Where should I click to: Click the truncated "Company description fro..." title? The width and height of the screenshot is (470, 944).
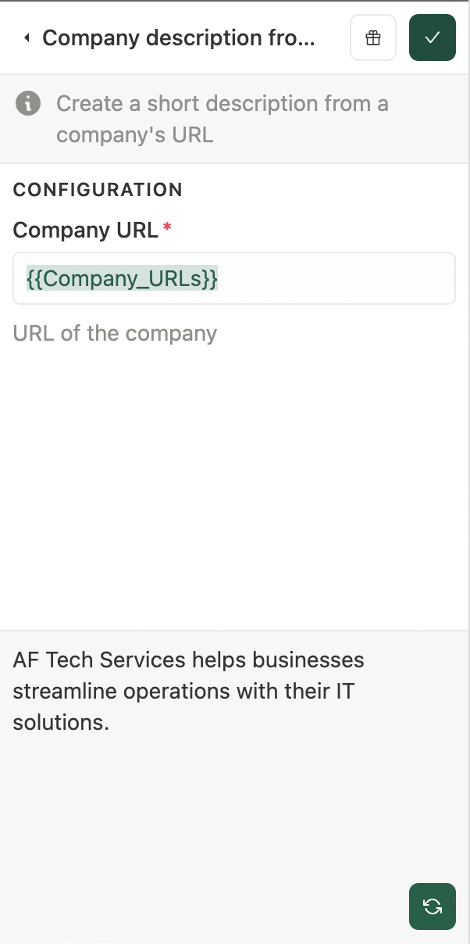coord(179,38)
